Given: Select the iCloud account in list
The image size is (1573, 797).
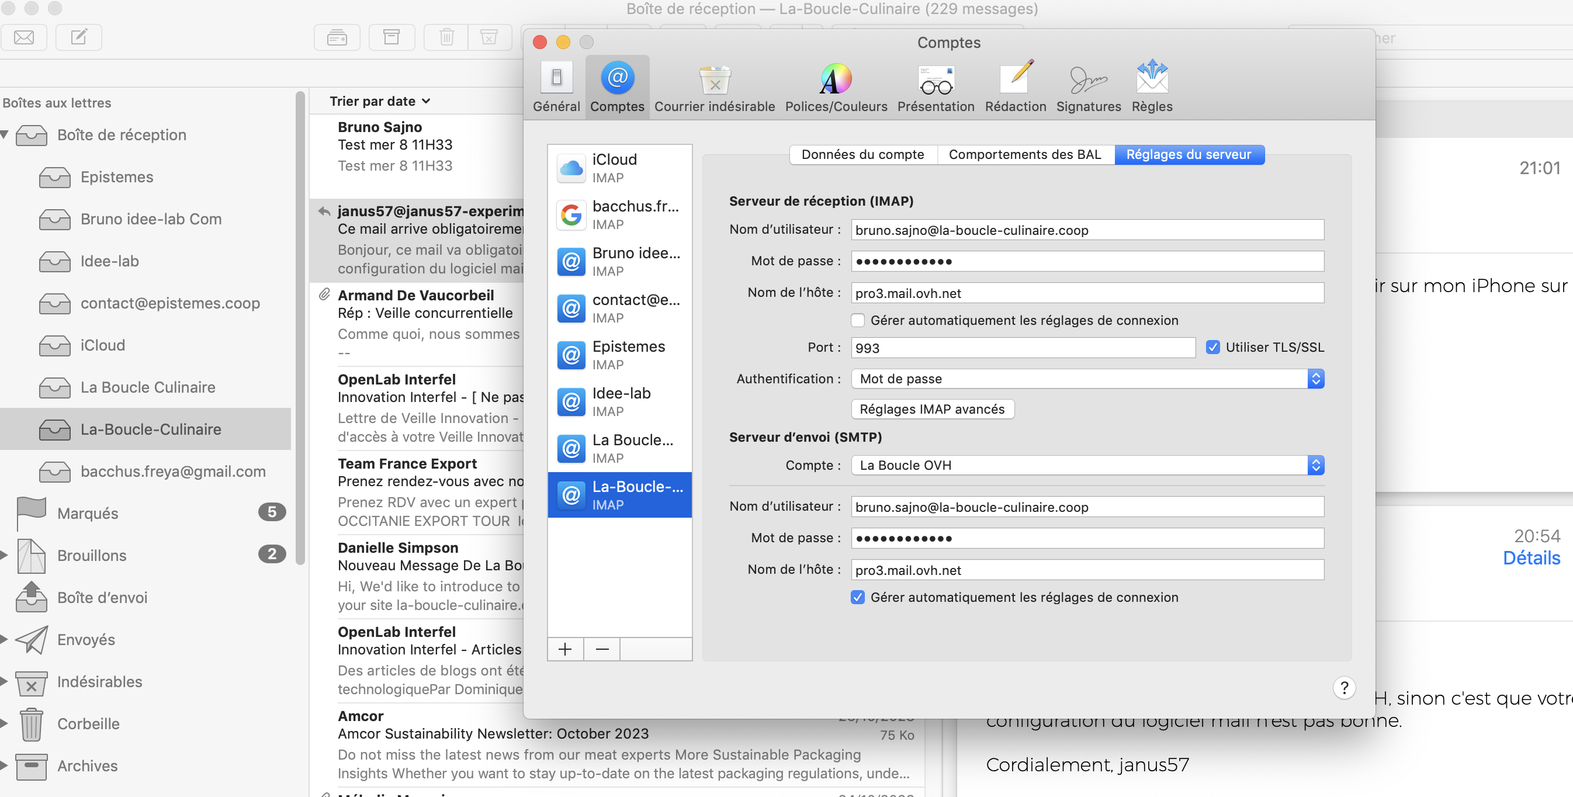Looking at the screenshot, I should (x=619, y=168).
